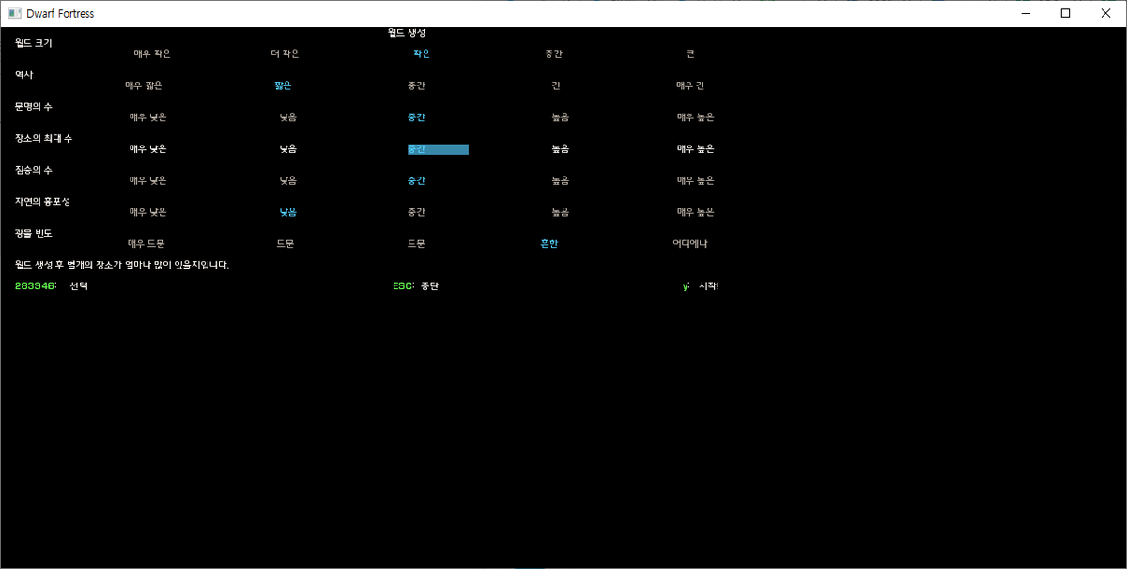Select 중간 in the 역사 row

[x=416, y=85]
